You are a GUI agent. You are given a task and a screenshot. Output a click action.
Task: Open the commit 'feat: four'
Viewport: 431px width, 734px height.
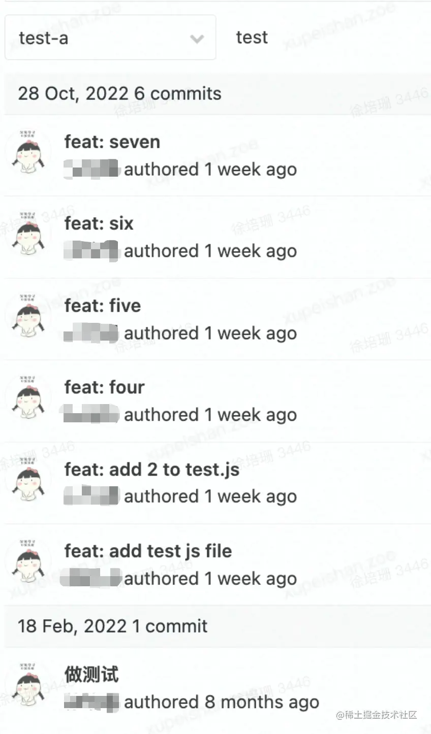(104, 387)
